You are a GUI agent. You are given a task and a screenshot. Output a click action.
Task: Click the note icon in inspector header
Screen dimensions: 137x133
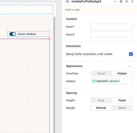click(121, 1)
